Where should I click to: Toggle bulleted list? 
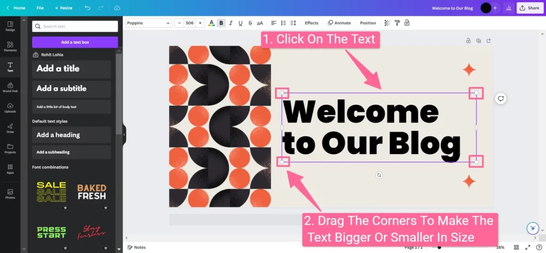pos(284,23)
